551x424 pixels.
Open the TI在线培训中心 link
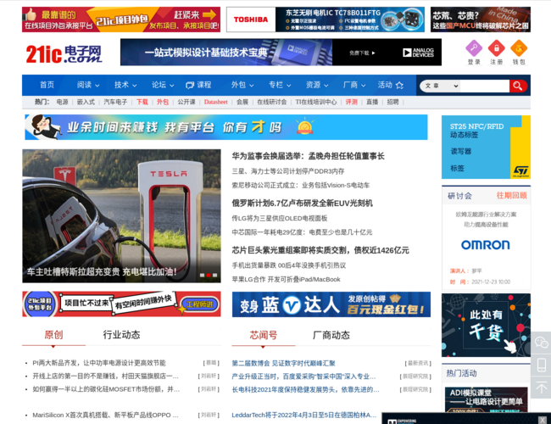[316, 102]
